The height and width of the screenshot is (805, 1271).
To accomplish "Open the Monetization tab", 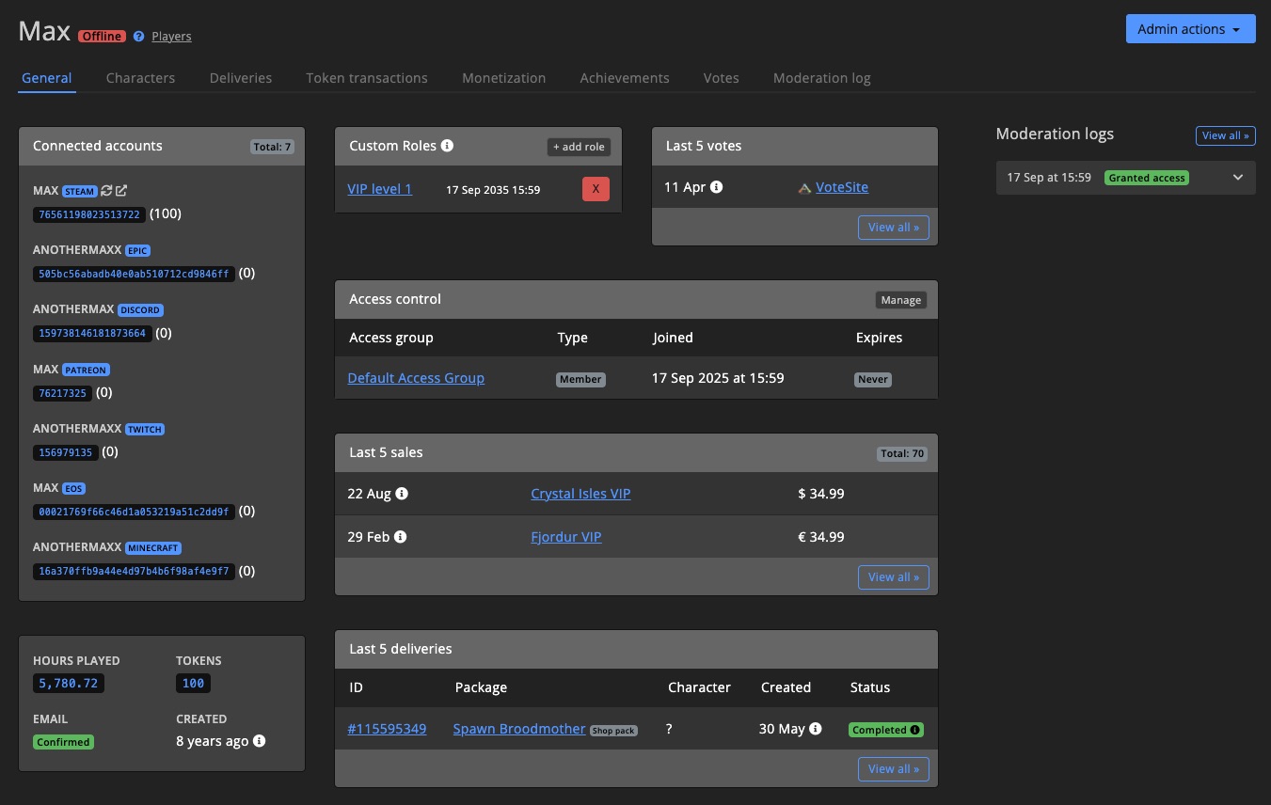I will coord(503,78).
